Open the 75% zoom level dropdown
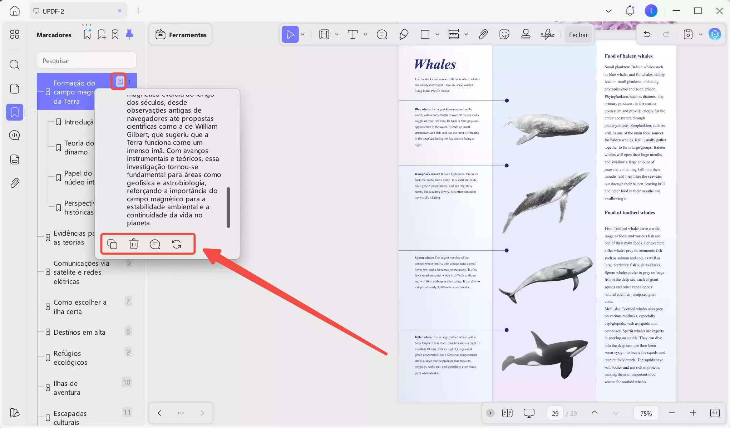 646,413
